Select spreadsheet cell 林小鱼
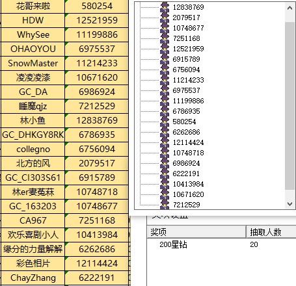The image size is (296, 286). click(33, 120)
